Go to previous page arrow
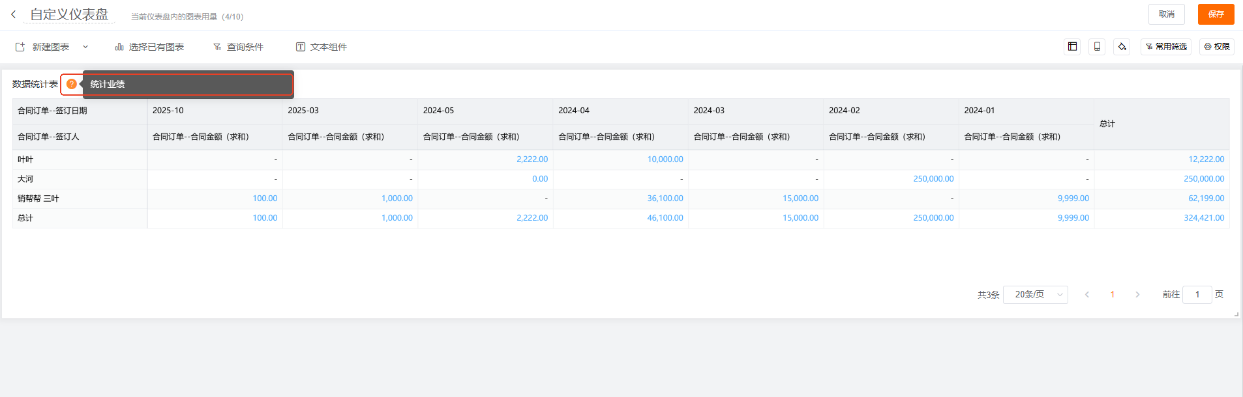 point(1087,295)
